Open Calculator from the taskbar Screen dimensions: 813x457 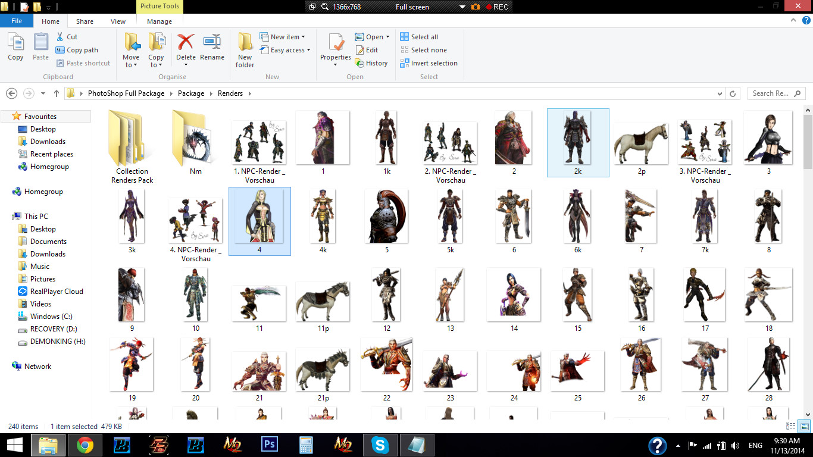click(x=307, y=445)
